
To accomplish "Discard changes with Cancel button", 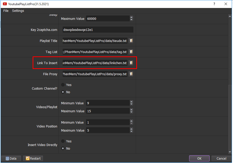I will (x=221, y=158).
